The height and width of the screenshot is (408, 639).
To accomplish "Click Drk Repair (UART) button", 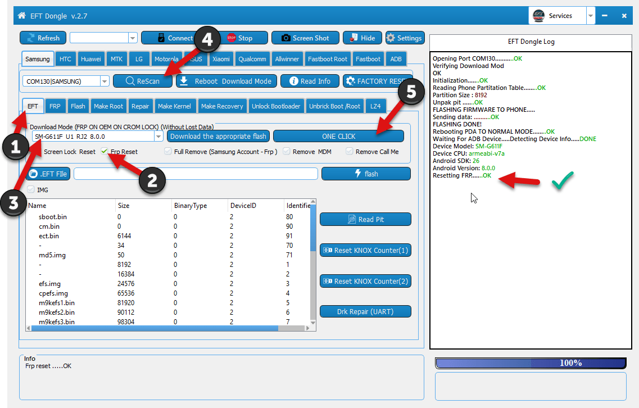I will pos(365,311).
